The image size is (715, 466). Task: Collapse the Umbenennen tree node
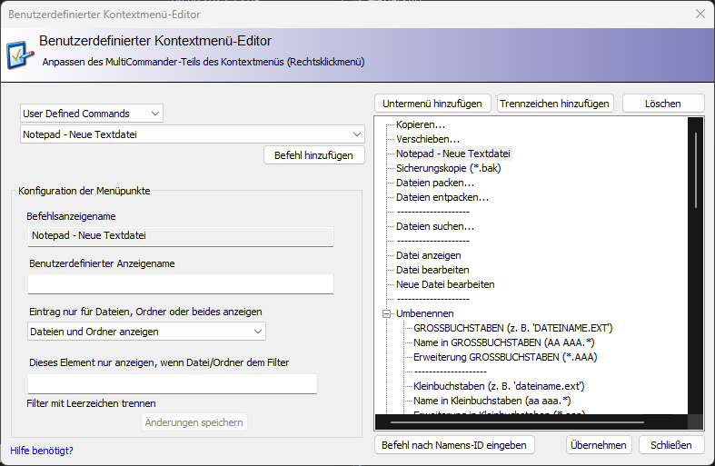(386, 313)
